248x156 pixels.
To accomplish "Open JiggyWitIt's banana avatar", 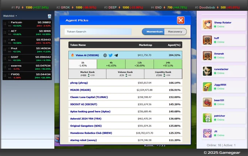I will 208,87.
